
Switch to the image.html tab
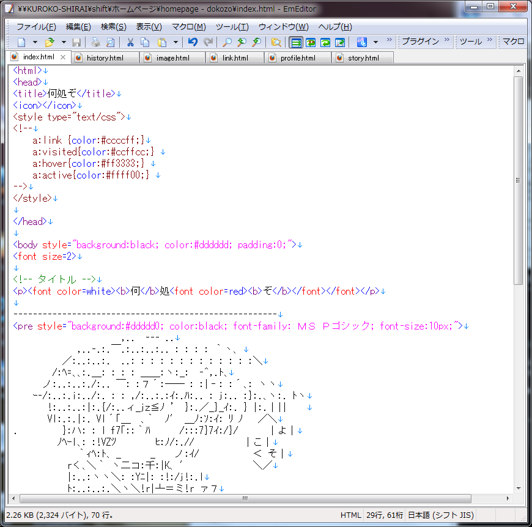(172, 58)
